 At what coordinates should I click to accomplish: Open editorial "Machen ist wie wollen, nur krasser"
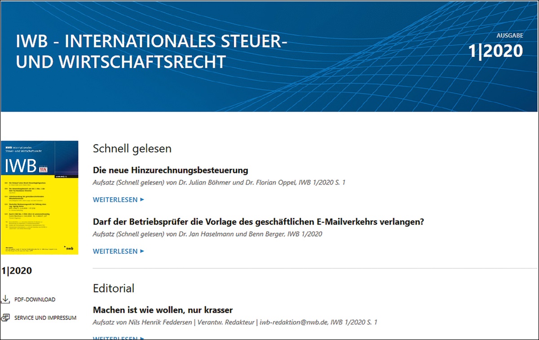(163, 310)
